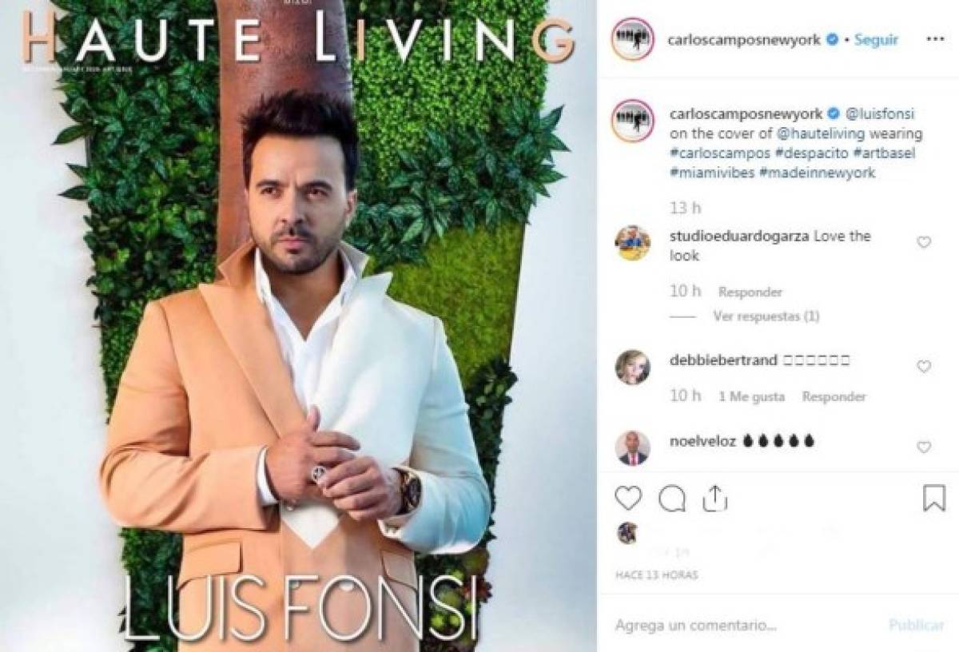The width and height of the screenshot is (959, 652).
Task: Like the post with the heart icon
Action: click(629, 499)
